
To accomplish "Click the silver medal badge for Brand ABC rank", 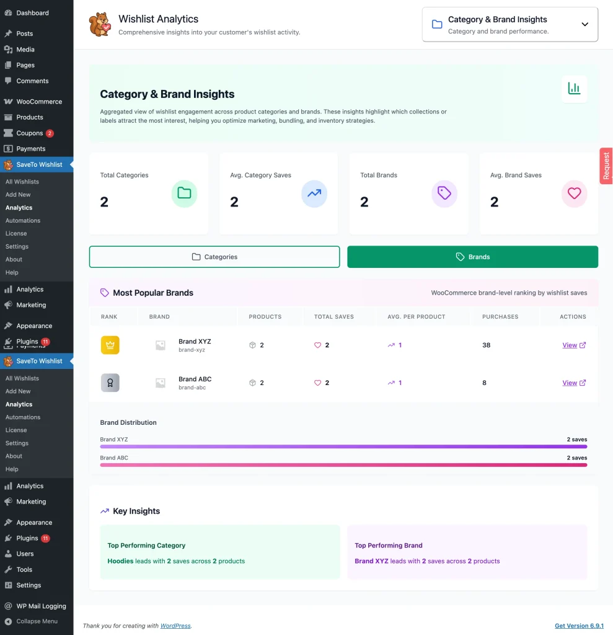I will [110, 383].
